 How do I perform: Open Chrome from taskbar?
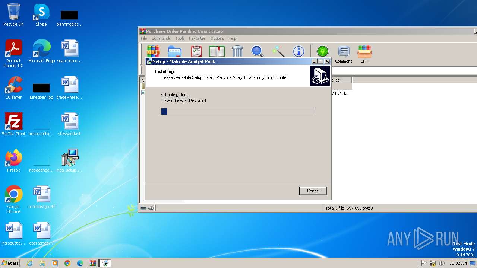tap(67, 263)
